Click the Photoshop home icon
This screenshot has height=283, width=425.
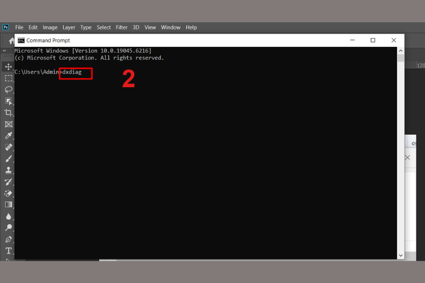click(11, 41)
